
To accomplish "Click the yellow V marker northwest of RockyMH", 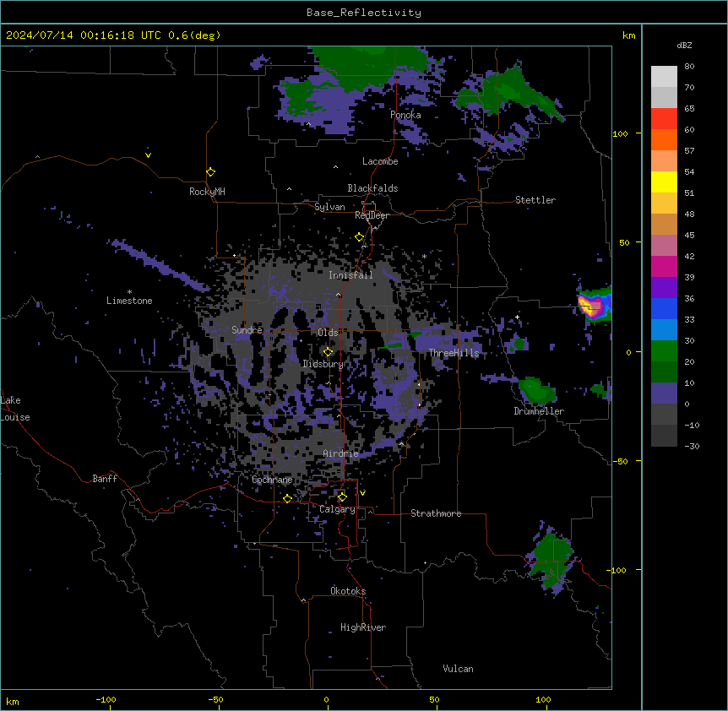I will tap(148, 155).
